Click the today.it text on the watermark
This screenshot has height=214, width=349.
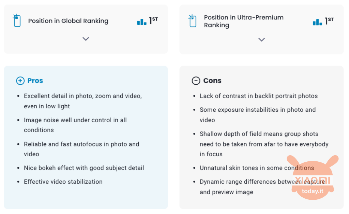coord(313,191)
